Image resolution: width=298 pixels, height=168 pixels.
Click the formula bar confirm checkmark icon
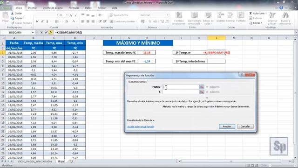pyautogui.click(x=46, y=32)
